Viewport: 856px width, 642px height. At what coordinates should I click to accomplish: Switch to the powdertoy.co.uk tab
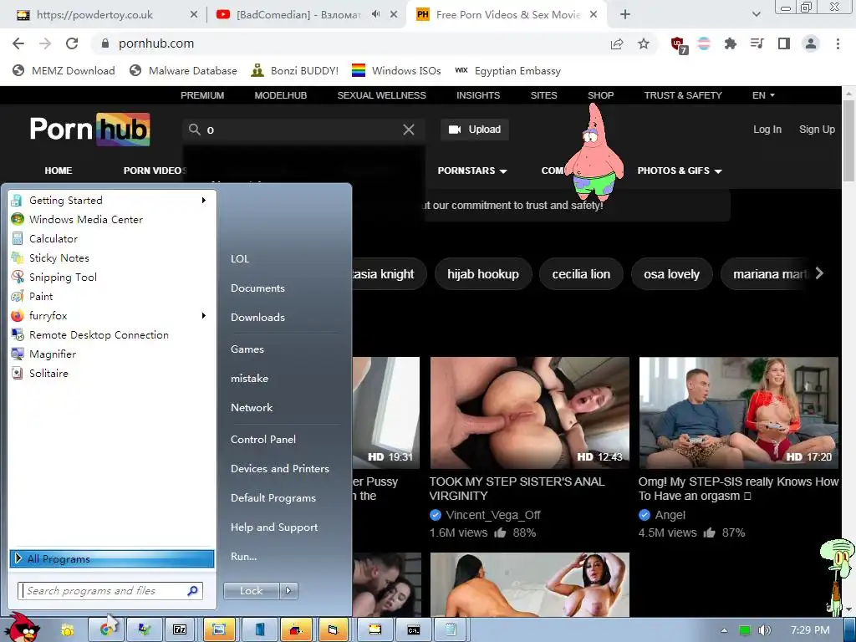[94, 15]
